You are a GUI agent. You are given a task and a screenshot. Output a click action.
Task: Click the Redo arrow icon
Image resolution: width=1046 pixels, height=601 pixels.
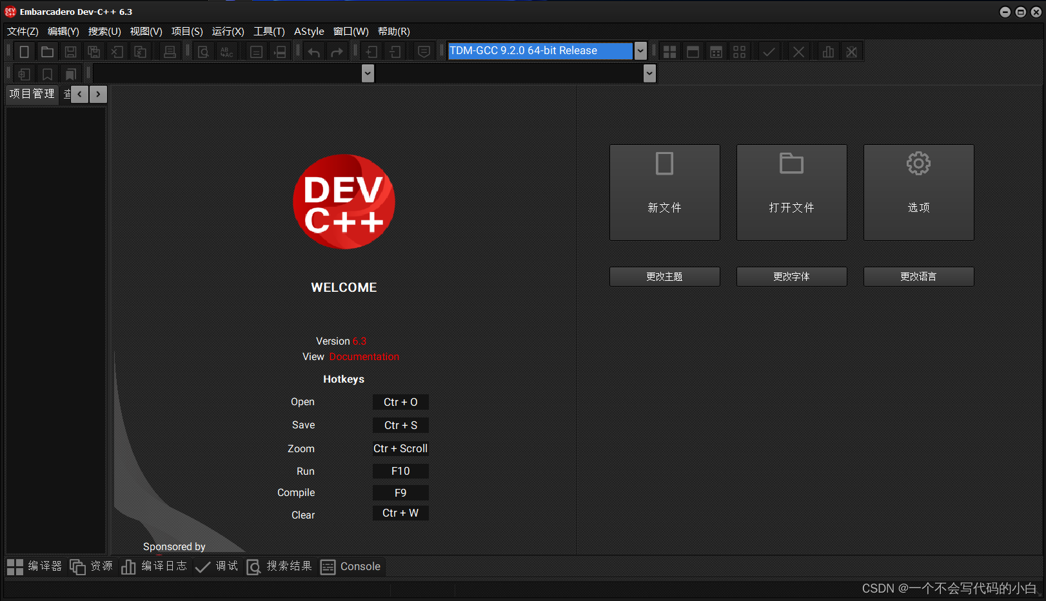(337, 52)
